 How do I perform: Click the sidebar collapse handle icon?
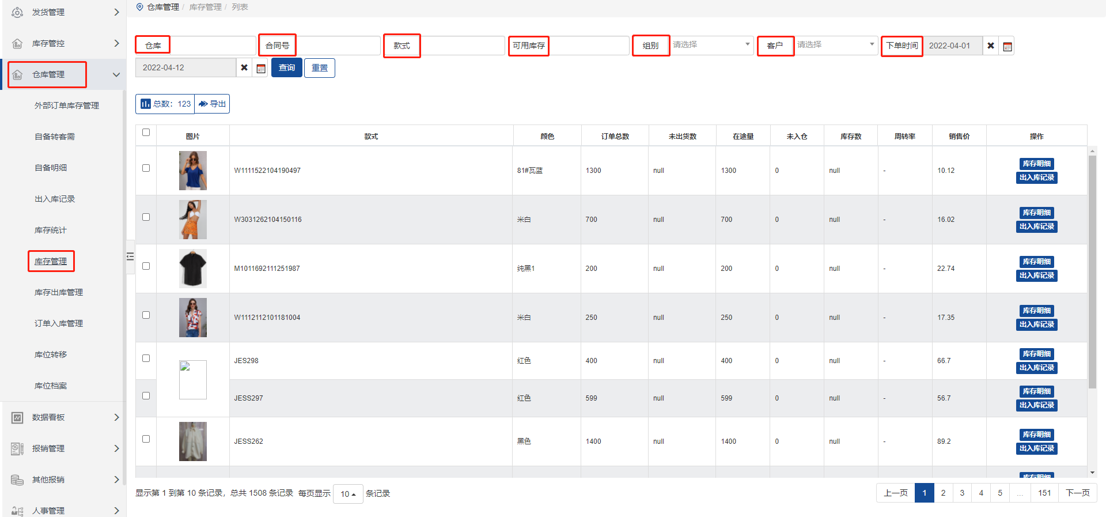[130, 256]
